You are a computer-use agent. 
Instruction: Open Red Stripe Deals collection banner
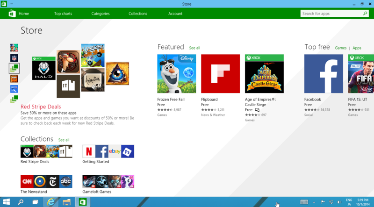46,151
